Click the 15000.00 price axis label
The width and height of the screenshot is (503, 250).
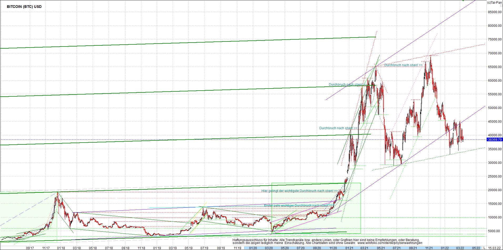click(x=495, y=204)
